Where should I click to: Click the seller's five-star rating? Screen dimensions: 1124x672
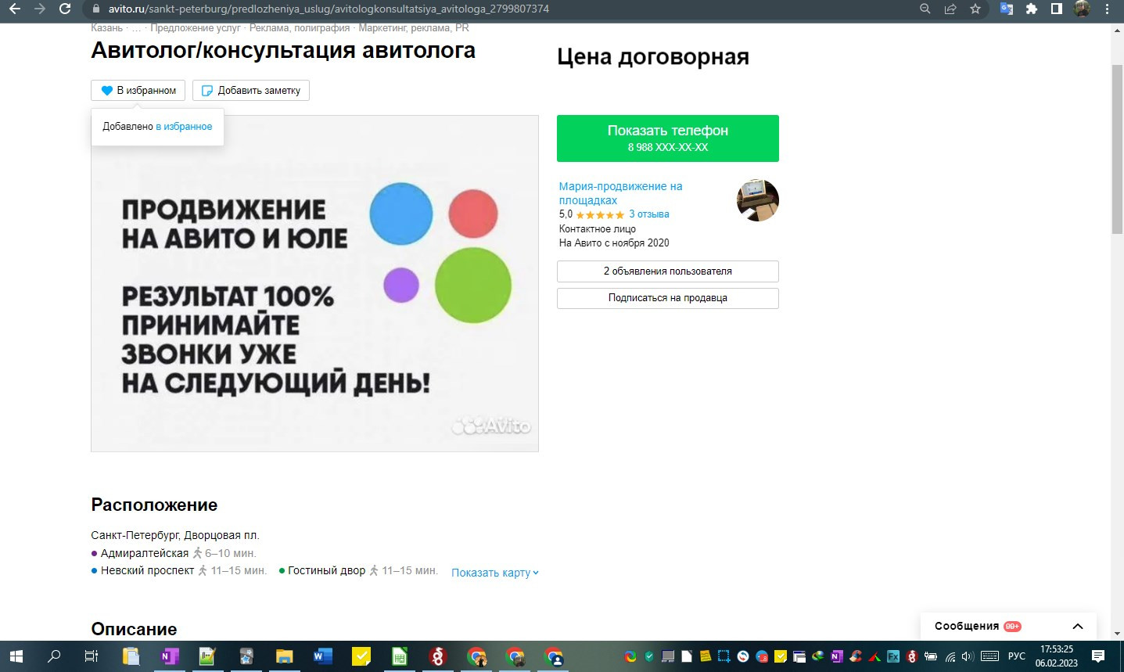[x=600, y=214]
